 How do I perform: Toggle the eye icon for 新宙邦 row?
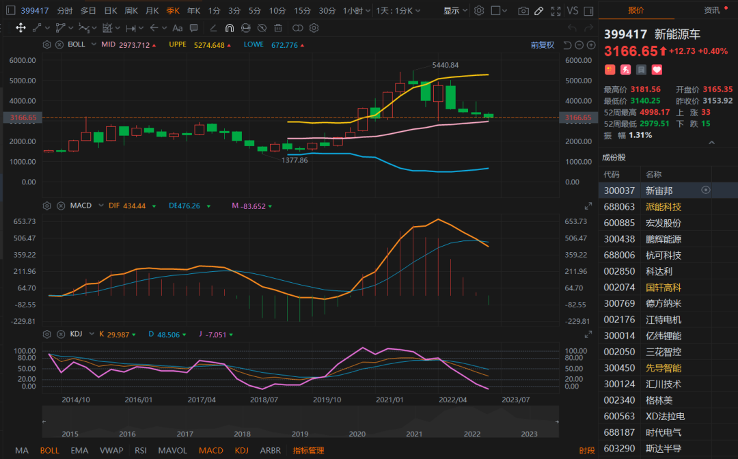[706, 191]
